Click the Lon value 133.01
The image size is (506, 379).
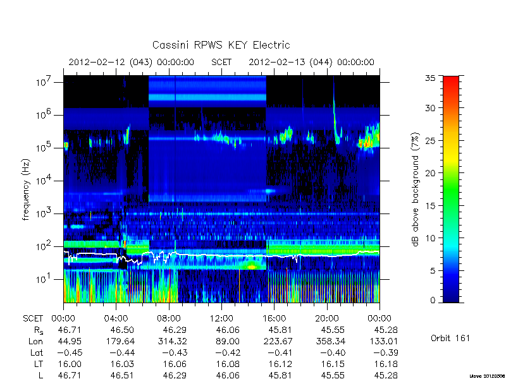(383, 341)
